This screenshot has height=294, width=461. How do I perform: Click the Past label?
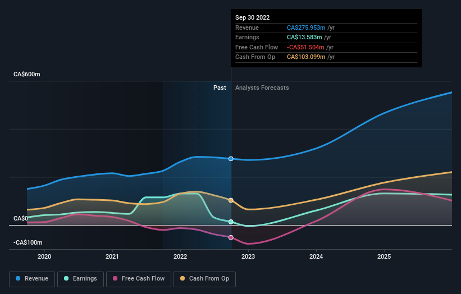pos(220,88)
